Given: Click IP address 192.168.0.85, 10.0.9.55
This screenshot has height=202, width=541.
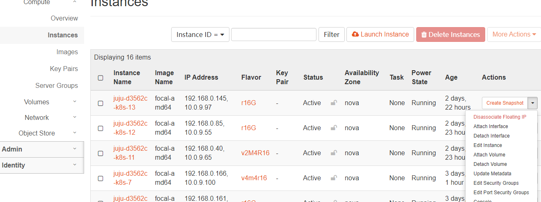Looking at the screenshot, I should [205, 128].
